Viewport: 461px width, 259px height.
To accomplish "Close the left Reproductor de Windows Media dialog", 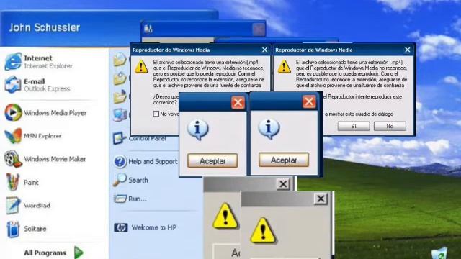I will tap(264, 50).
